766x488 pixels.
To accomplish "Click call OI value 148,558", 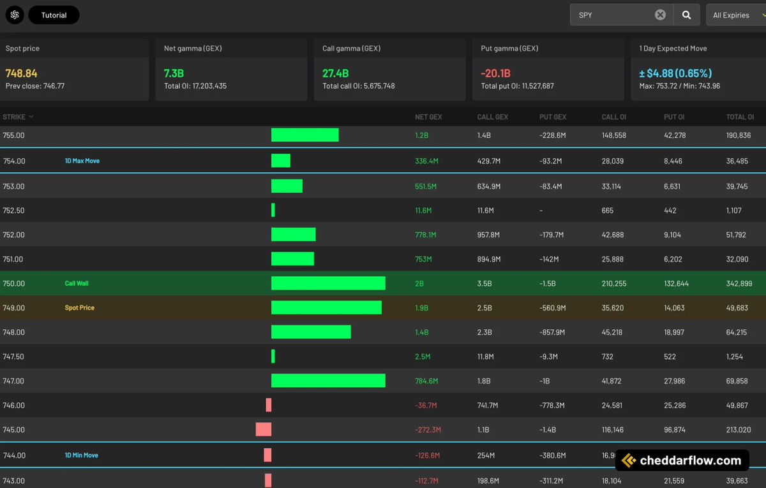I will [614, 135].
